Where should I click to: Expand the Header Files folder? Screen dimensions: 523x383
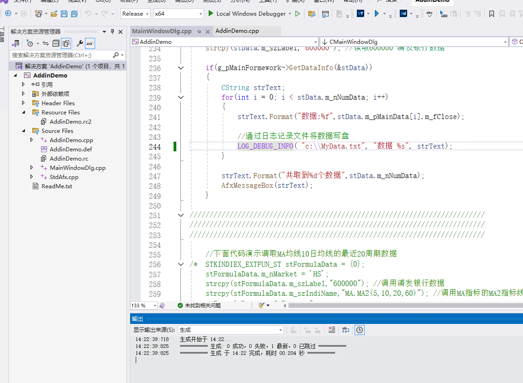pyautogui.click(x=24, y=103)
